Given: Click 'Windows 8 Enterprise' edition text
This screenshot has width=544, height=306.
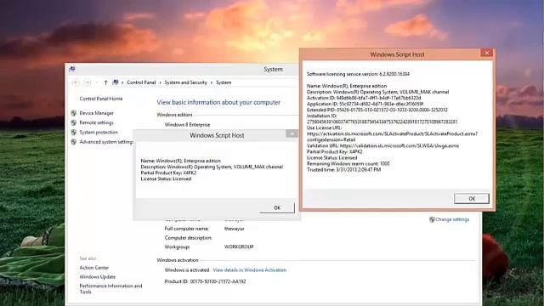Looking at the screenshot, I should tap(187, 125).
